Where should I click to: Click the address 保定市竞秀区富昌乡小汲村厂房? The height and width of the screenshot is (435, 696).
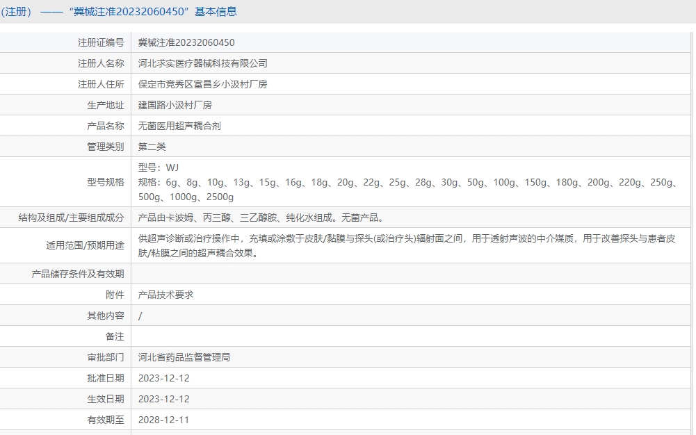click(x=203, y=84)
